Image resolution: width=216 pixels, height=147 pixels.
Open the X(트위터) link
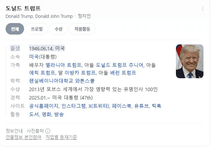click(99, 106)
